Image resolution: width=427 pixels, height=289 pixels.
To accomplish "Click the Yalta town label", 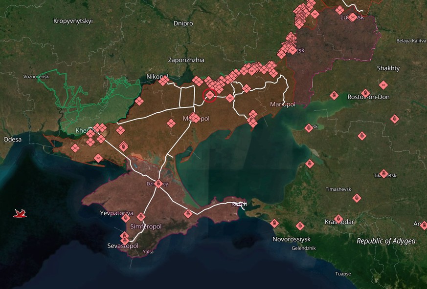I will point(148,252).
